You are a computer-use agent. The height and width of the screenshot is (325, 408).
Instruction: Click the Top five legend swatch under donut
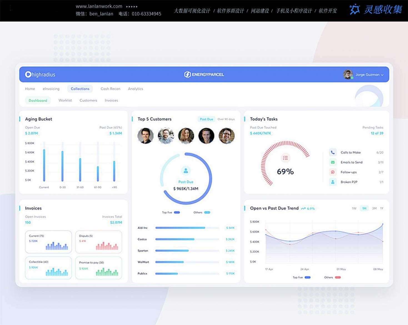pyautogui.click(x=177, y=212)
